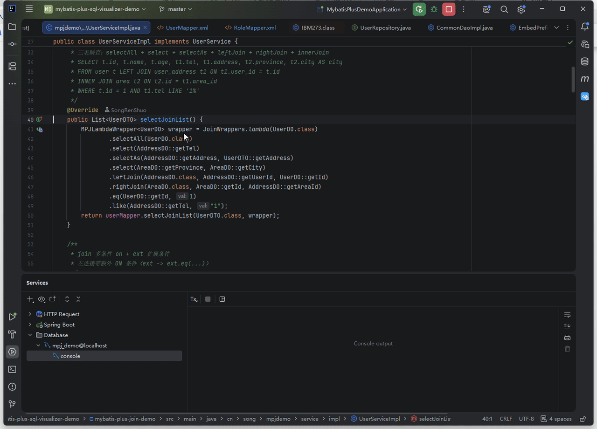Viewport: 597px width, 429px height.
Task: Open MybatisPlusDemoApplication run configuration dropdown
Action: (362, 9)
